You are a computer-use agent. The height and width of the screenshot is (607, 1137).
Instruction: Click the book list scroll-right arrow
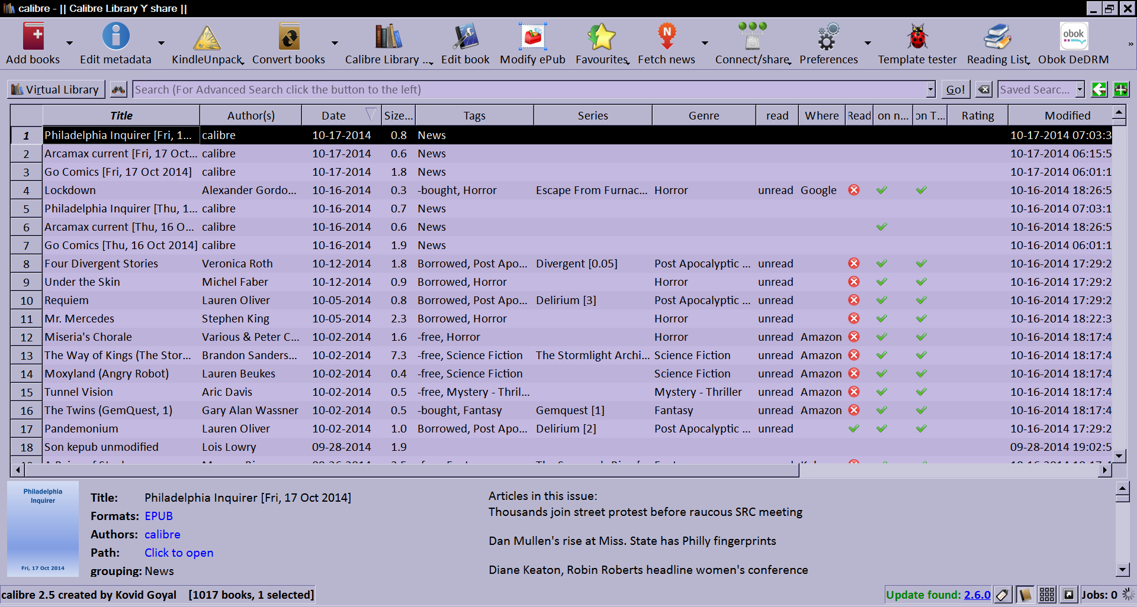1104,470
